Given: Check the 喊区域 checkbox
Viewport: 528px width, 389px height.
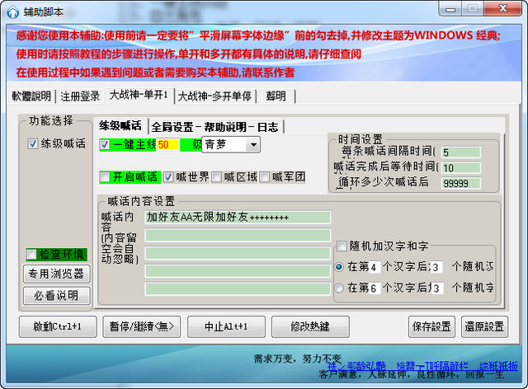Looking at the screenshot, I should click(x=216, y=177).
